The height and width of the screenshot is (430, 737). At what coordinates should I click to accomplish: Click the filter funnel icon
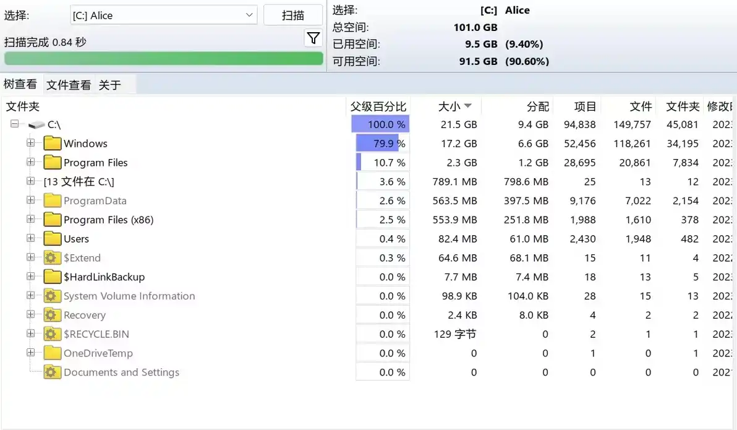pos(313,38)
